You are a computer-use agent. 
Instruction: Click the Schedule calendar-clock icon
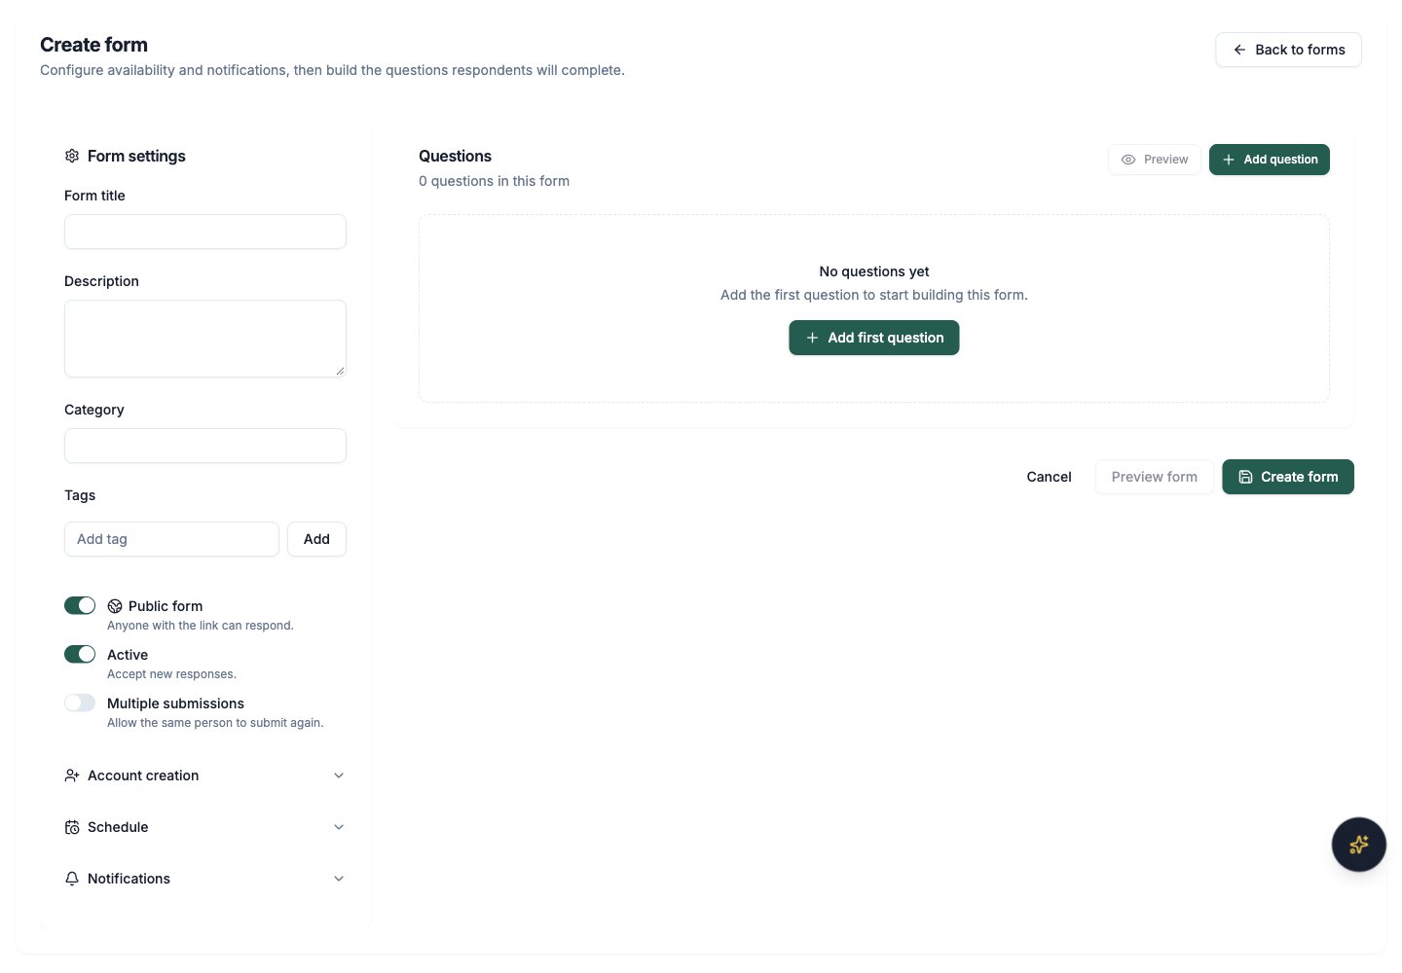click(x=72, y=827)
